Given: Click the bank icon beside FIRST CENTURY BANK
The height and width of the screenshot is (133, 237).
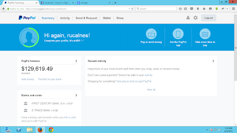Looking at the screenshot, I should pyautogui.click(x=26, y=103).
